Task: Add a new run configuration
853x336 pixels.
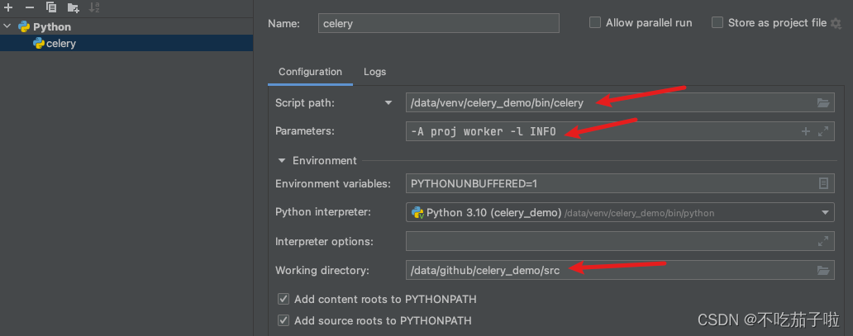Action: pos(8,7)
